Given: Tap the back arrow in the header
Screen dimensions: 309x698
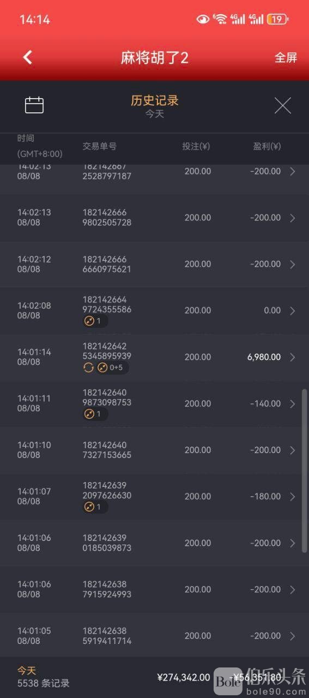Looking at the screenshot, I should (28, 57).
